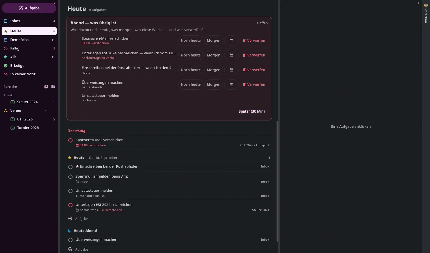Open Demnächst in sidebar
The image size is (430, 253).
[29, 40]
